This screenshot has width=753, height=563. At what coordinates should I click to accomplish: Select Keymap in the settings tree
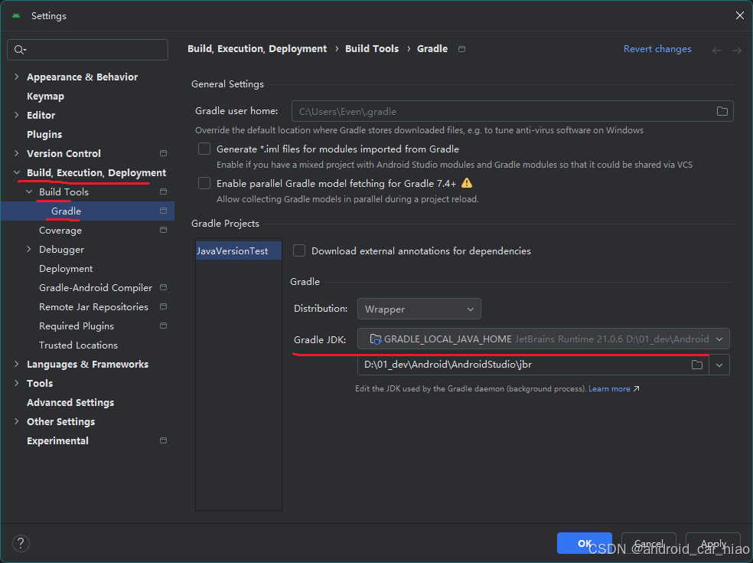[46, 97]
